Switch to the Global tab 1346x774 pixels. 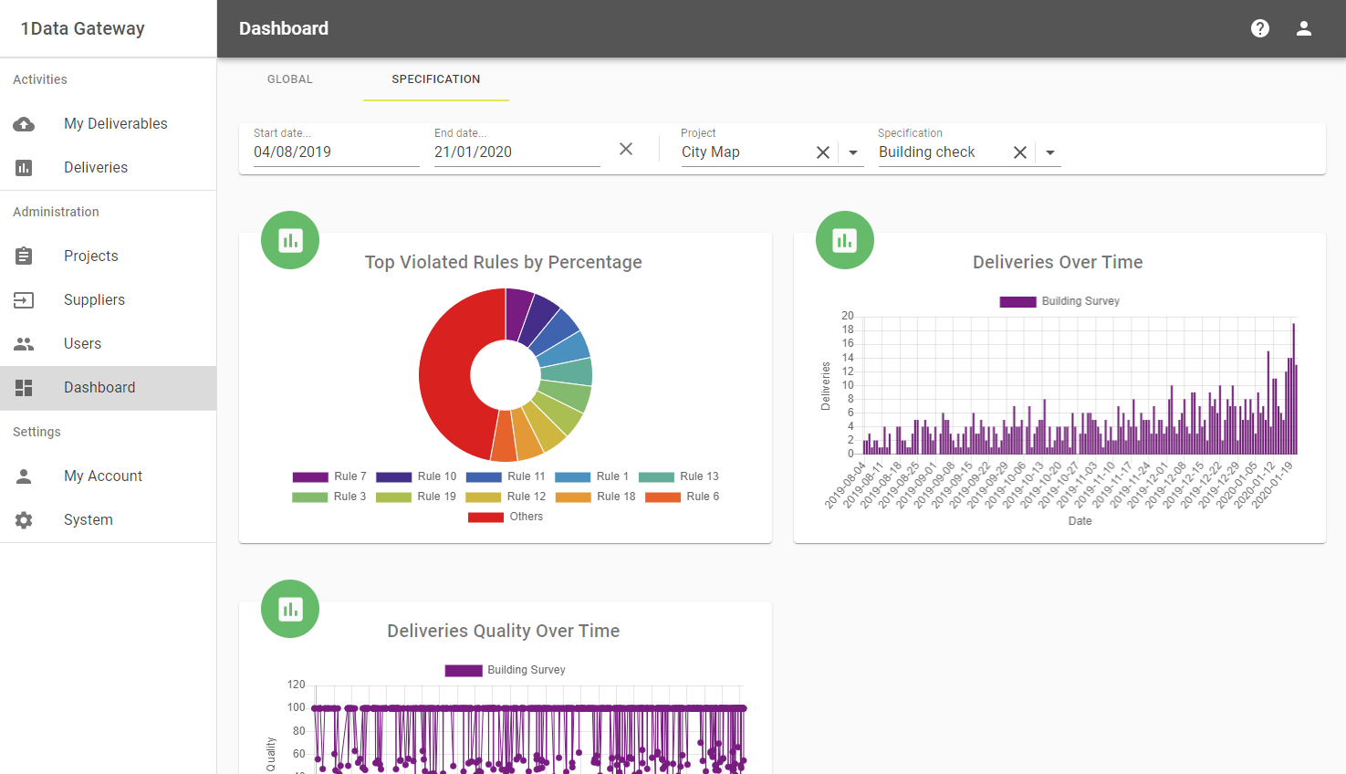coord(290,79)
